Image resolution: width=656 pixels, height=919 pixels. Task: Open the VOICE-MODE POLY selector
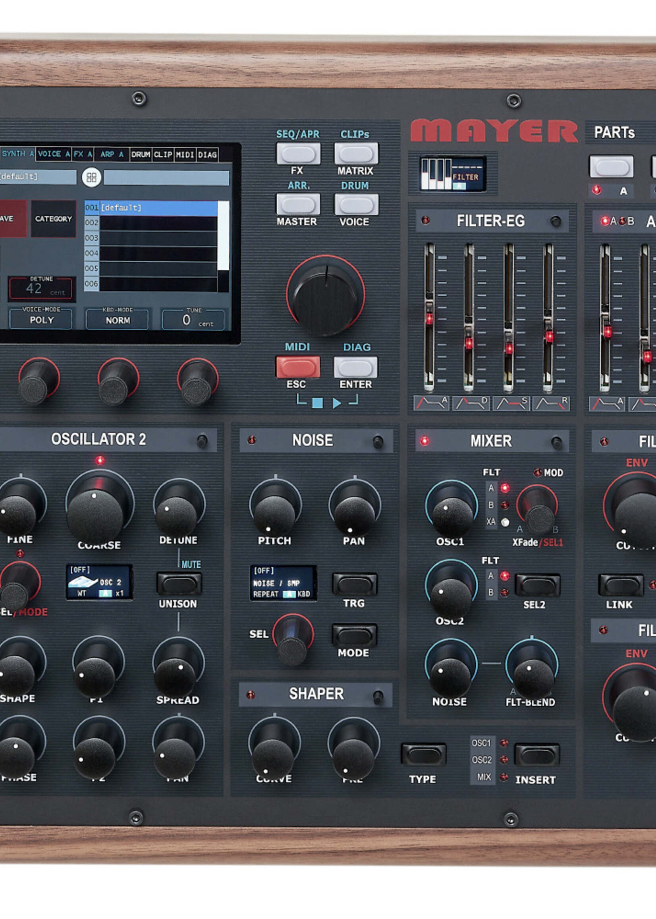[41, 319]
